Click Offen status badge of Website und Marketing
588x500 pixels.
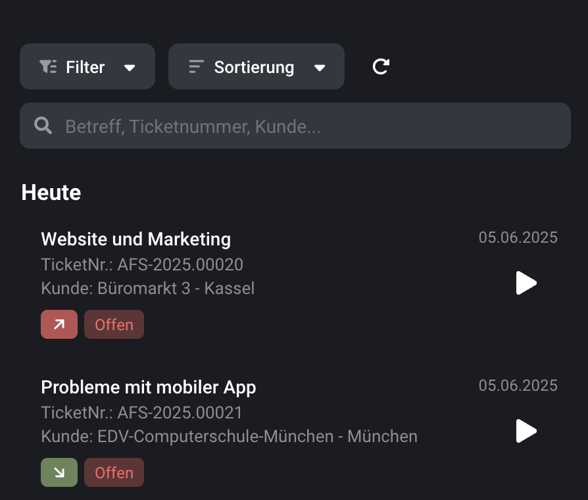tap(114, 324)
